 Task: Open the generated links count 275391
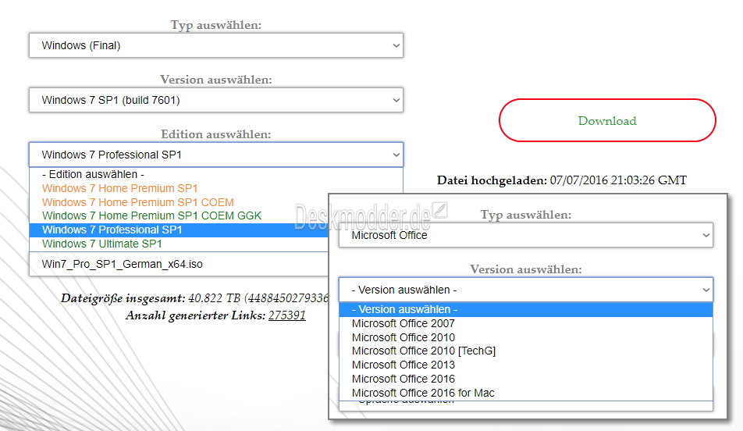(286, 315)
